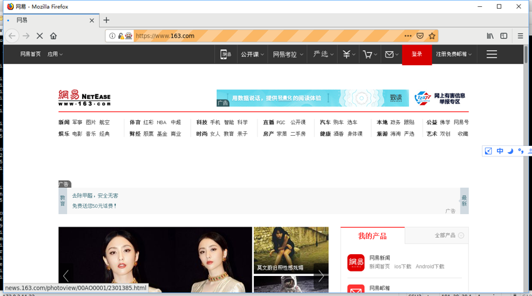Open the 数读 banner advertisement

coord(313,98)
